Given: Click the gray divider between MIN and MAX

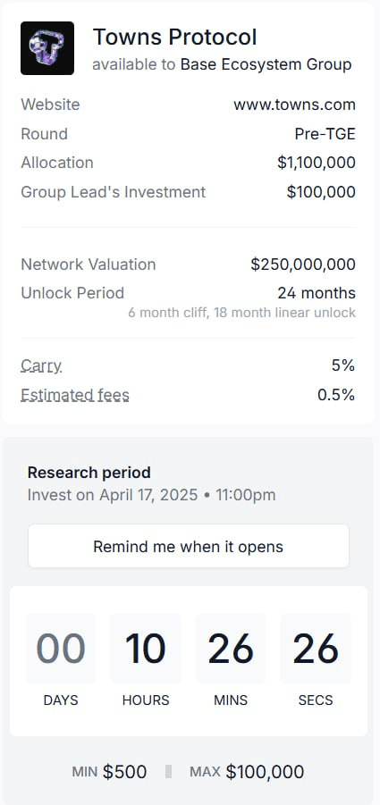Looking at the screenshot, I should click(x=168, y=772).
